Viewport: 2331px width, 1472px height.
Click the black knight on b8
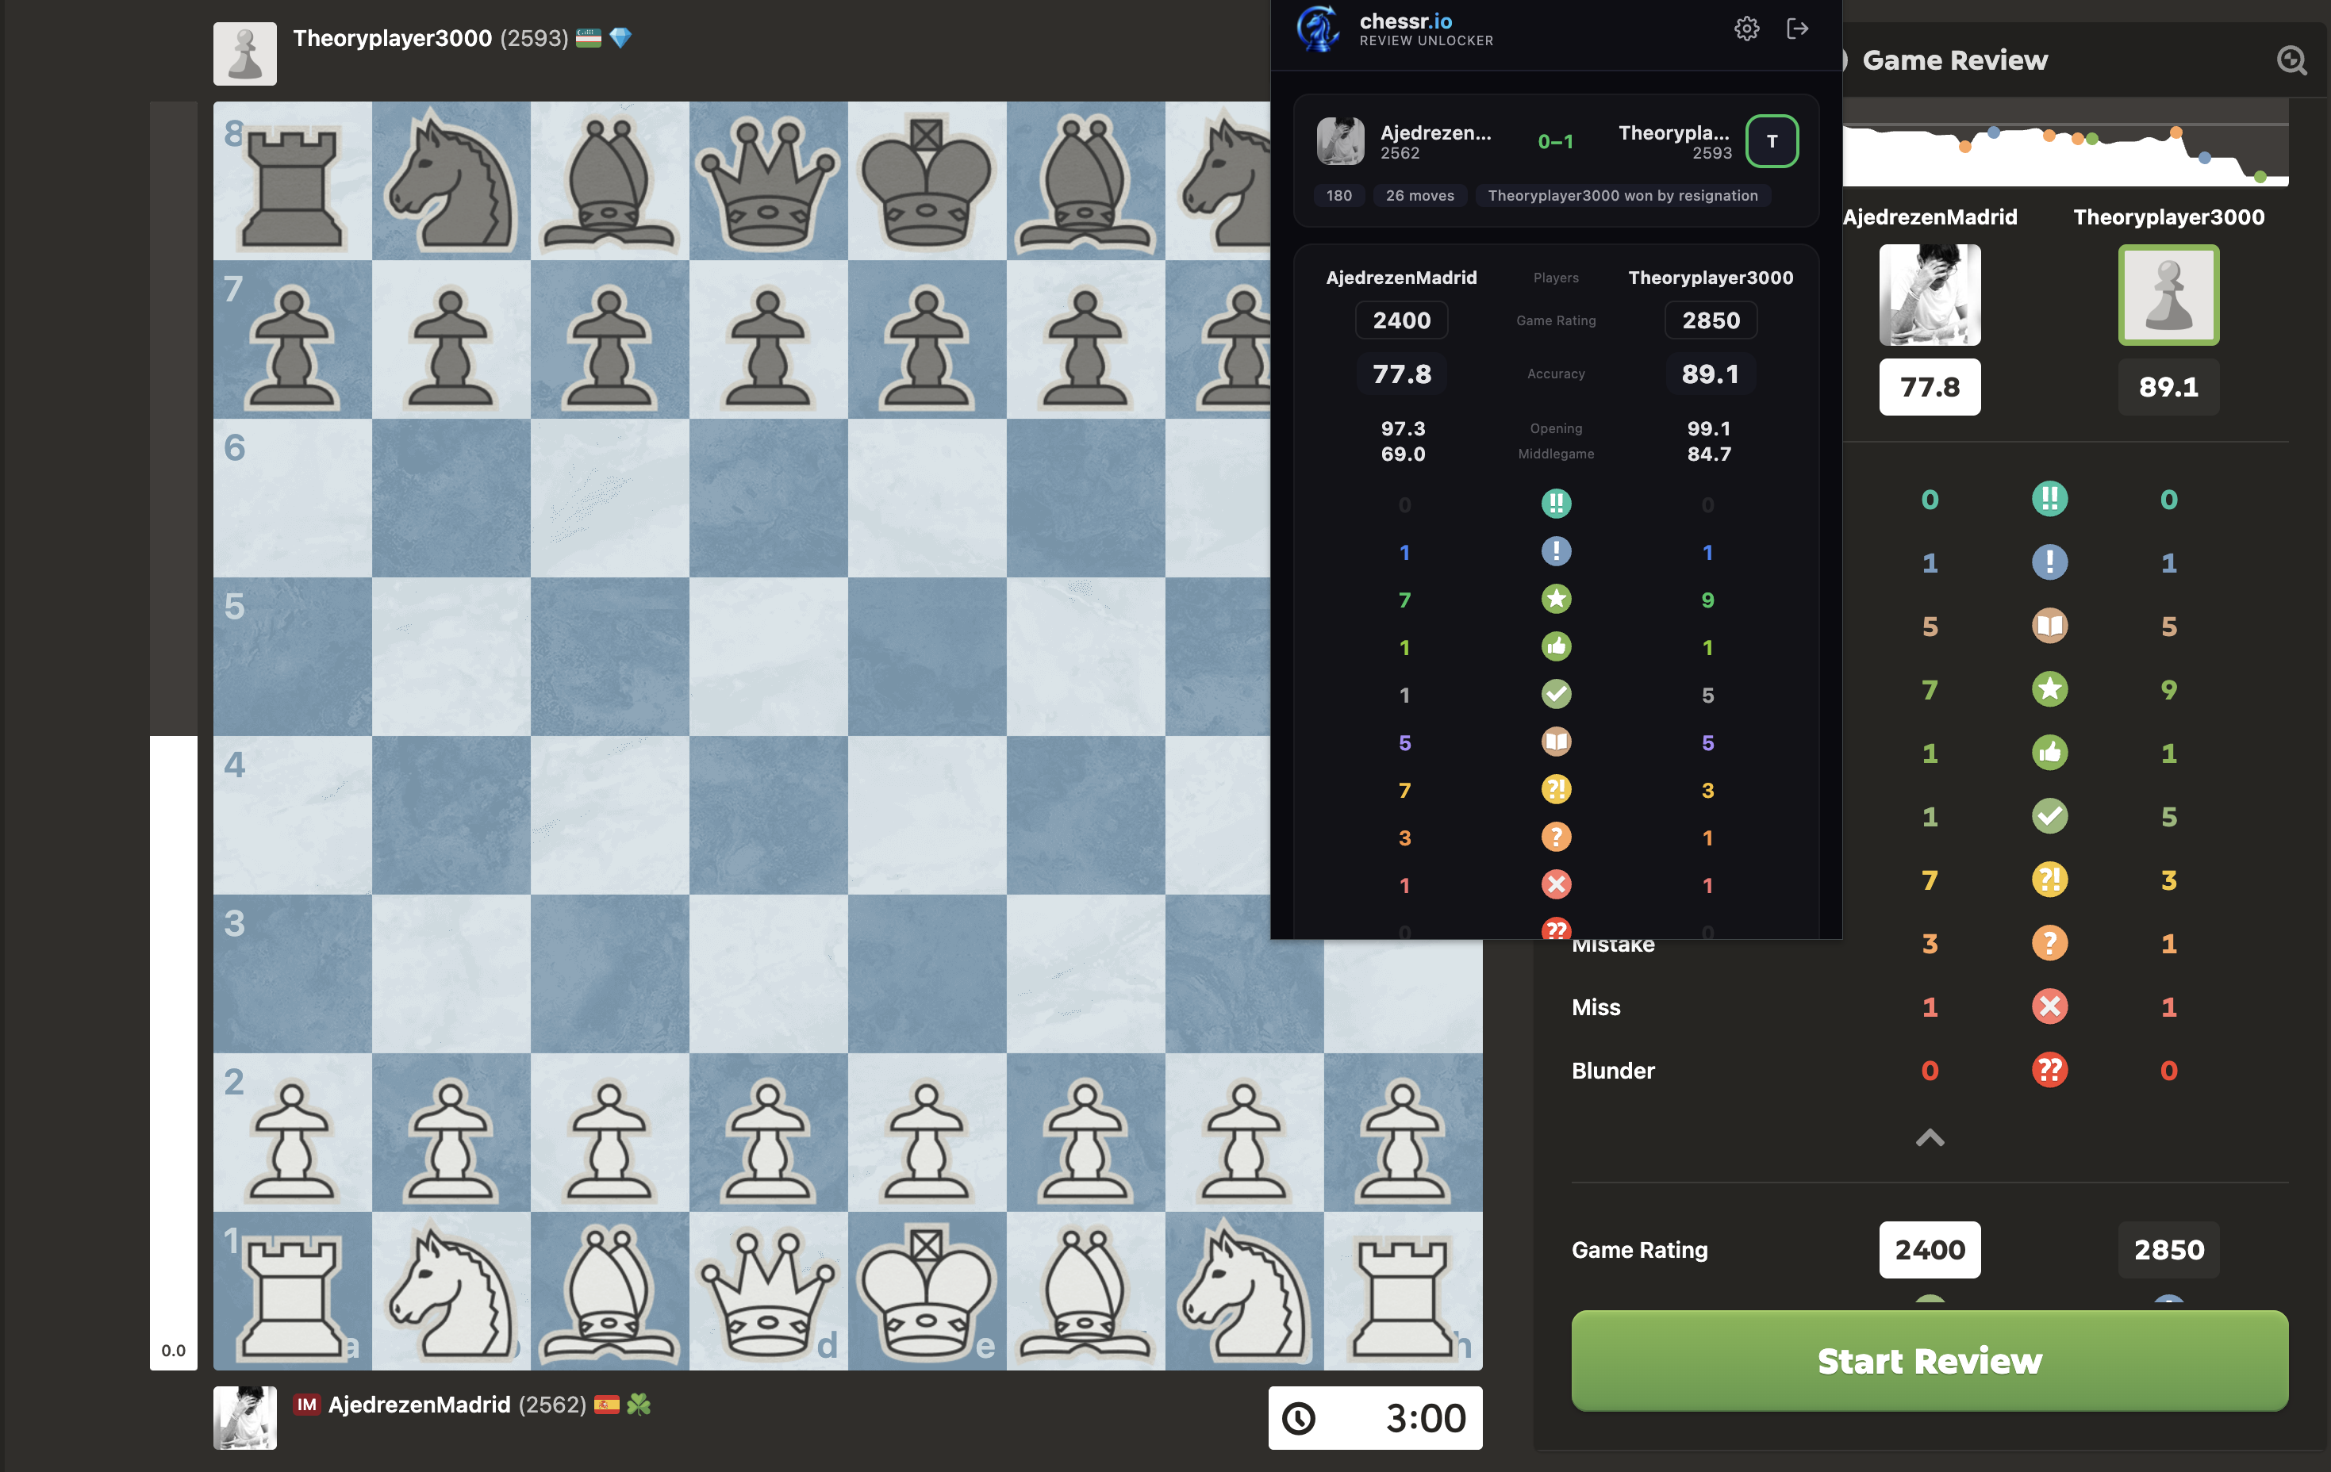pos(451,181)
